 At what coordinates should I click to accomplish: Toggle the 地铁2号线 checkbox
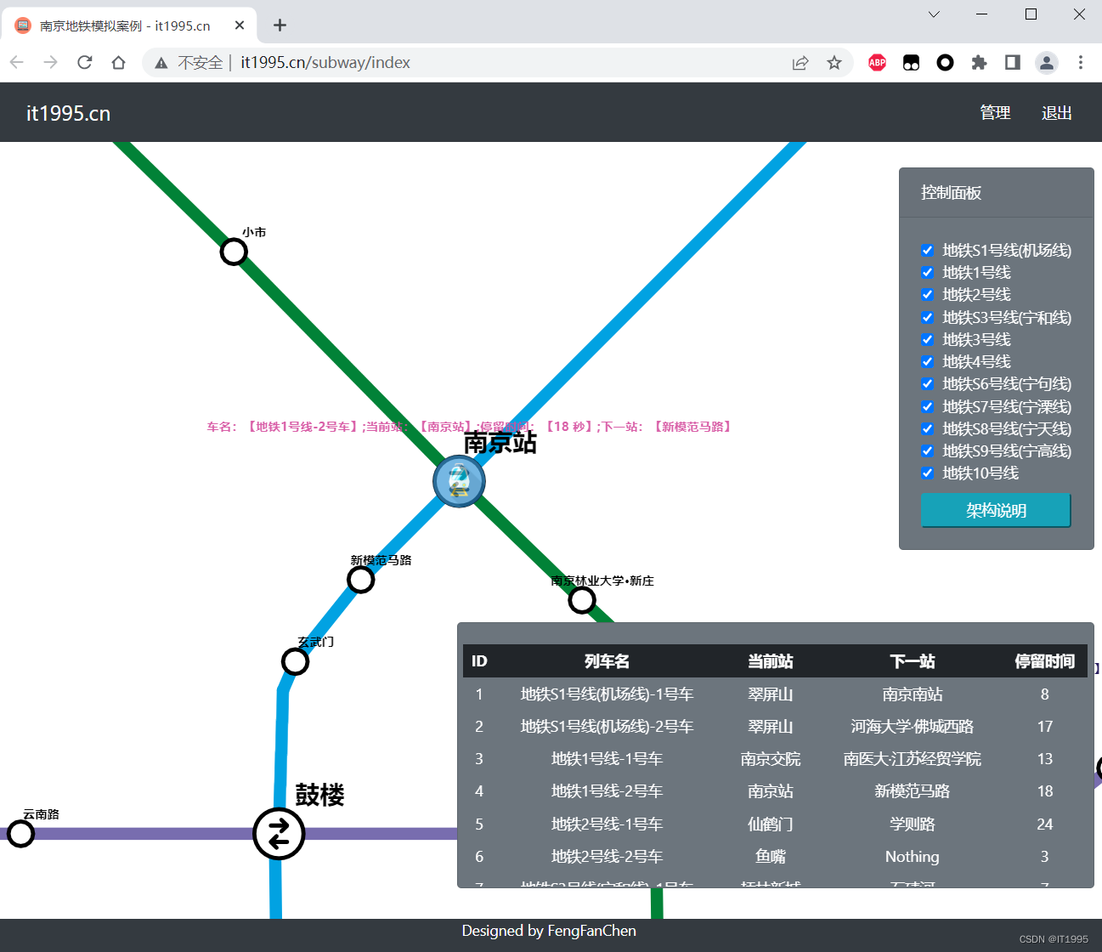click(928, 295)
